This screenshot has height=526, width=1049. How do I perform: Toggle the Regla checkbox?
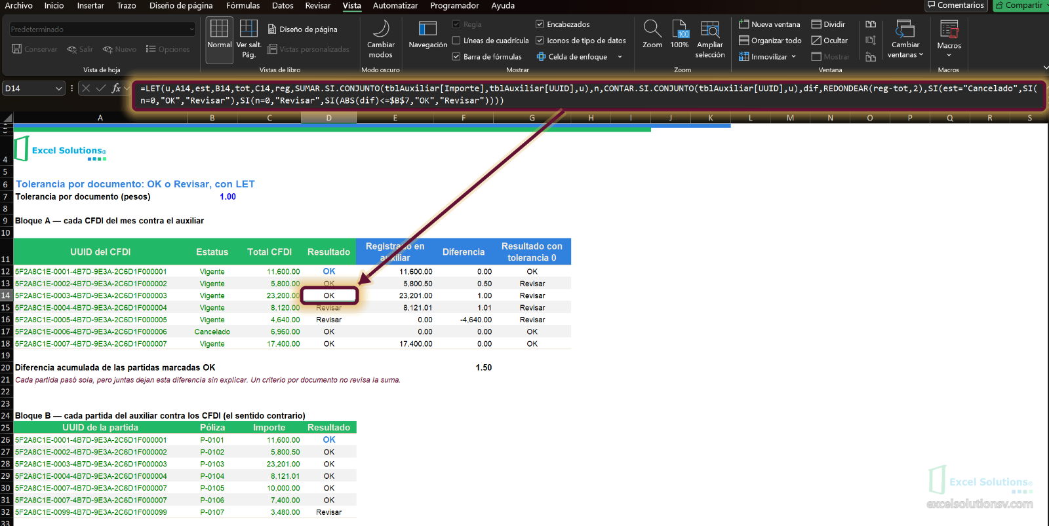tap(456, 24)
